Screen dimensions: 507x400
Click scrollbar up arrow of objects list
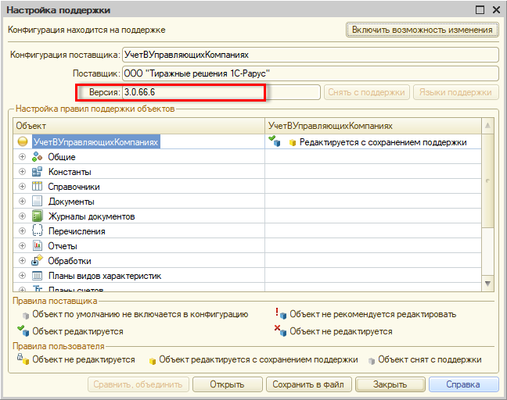point(487,126)
